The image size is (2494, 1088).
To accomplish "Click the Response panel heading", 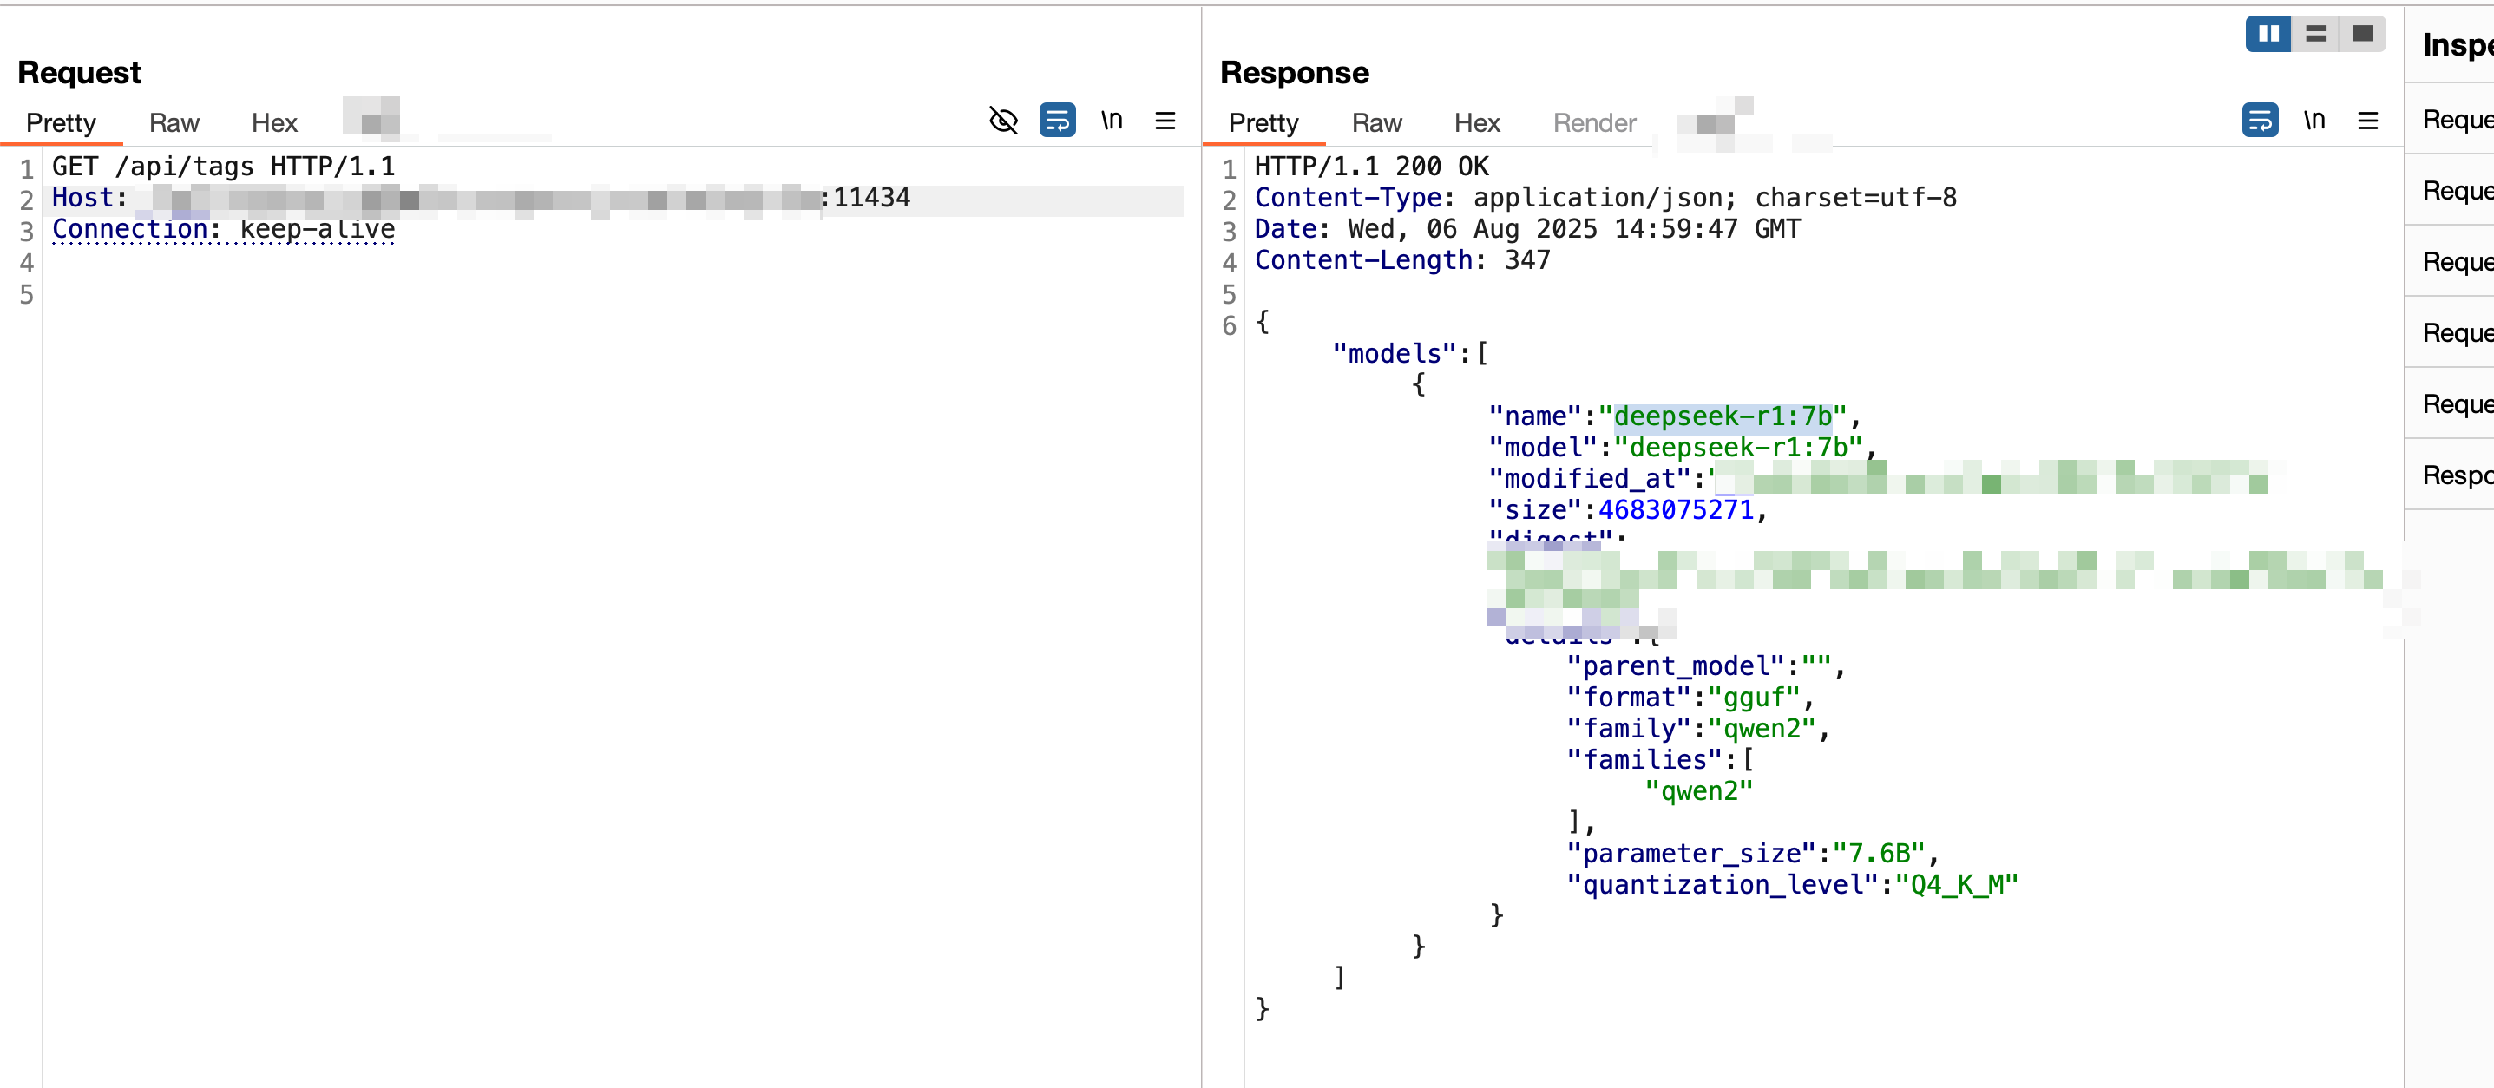I will 1295,73.
